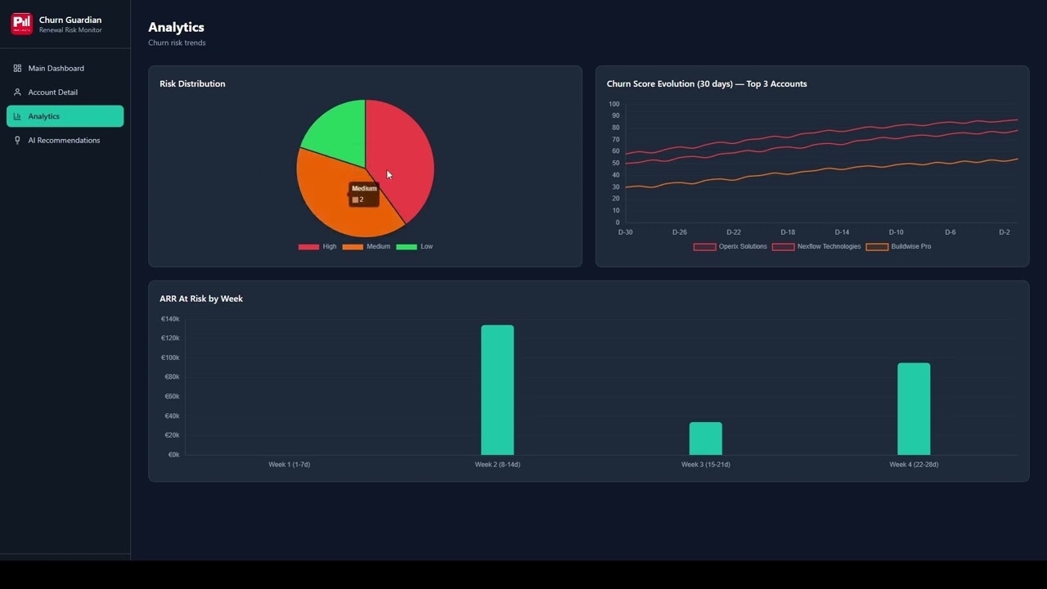Viewport: 1047px width, 589px height.
Task: Click the "D-18" x-axis label
Action: pyautogui.click(x=788, y=232)
